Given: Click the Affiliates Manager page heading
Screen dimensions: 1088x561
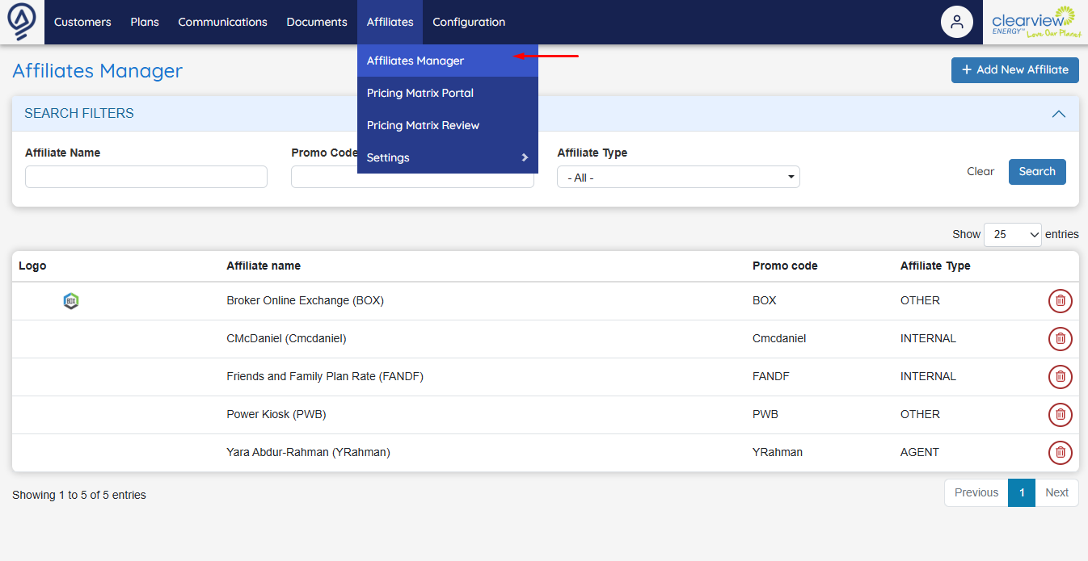Looking at the screenshot, I should tap(97, 71).
